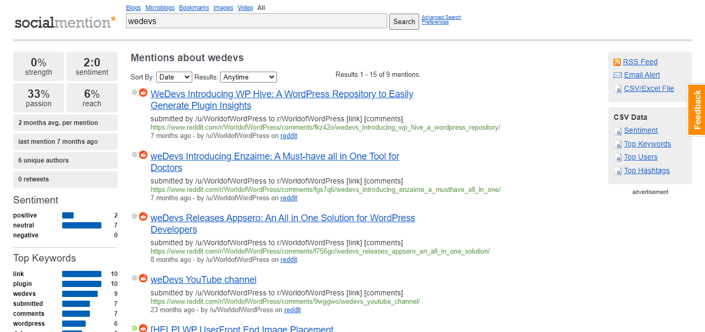Click reddit icon beside WP Hive mention

(143, 93)
